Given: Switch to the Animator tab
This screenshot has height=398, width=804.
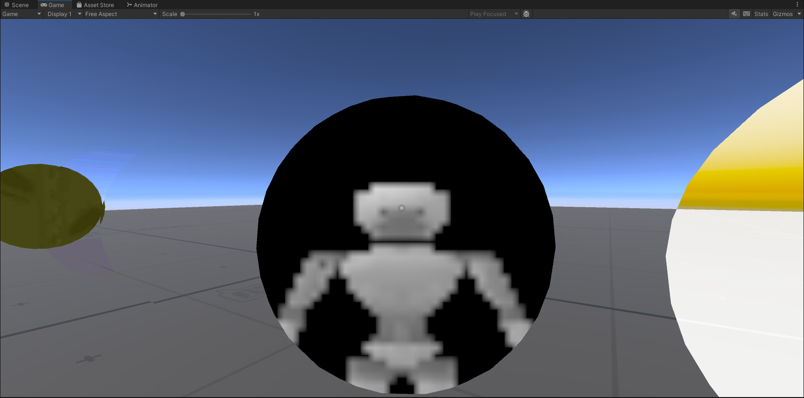Looking at the screenshot, I should click(142, 5).
